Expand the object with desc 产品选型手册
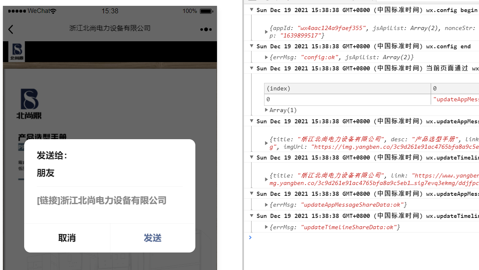479x270 pixels. (267, 143)
